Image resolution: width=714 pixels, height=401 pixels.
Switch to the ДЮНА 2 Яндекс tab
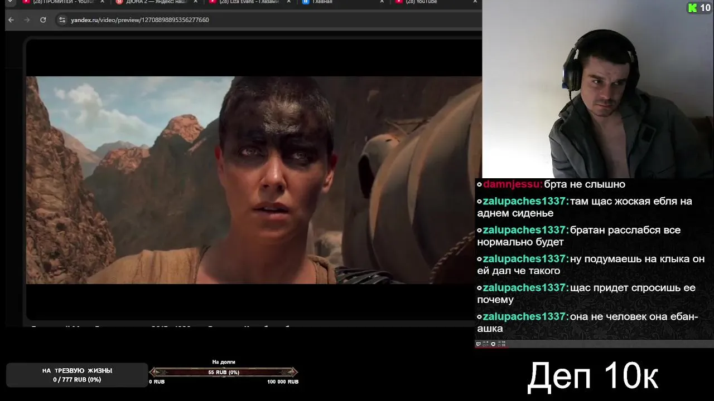[x=157, y=2]
